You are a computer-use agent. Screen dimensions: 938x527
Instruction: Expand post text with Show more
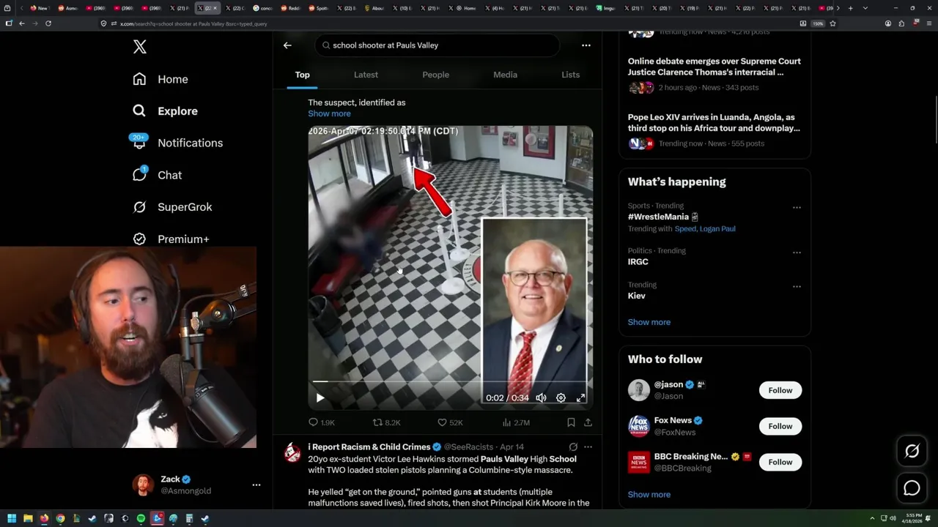[x=329, y=113]
